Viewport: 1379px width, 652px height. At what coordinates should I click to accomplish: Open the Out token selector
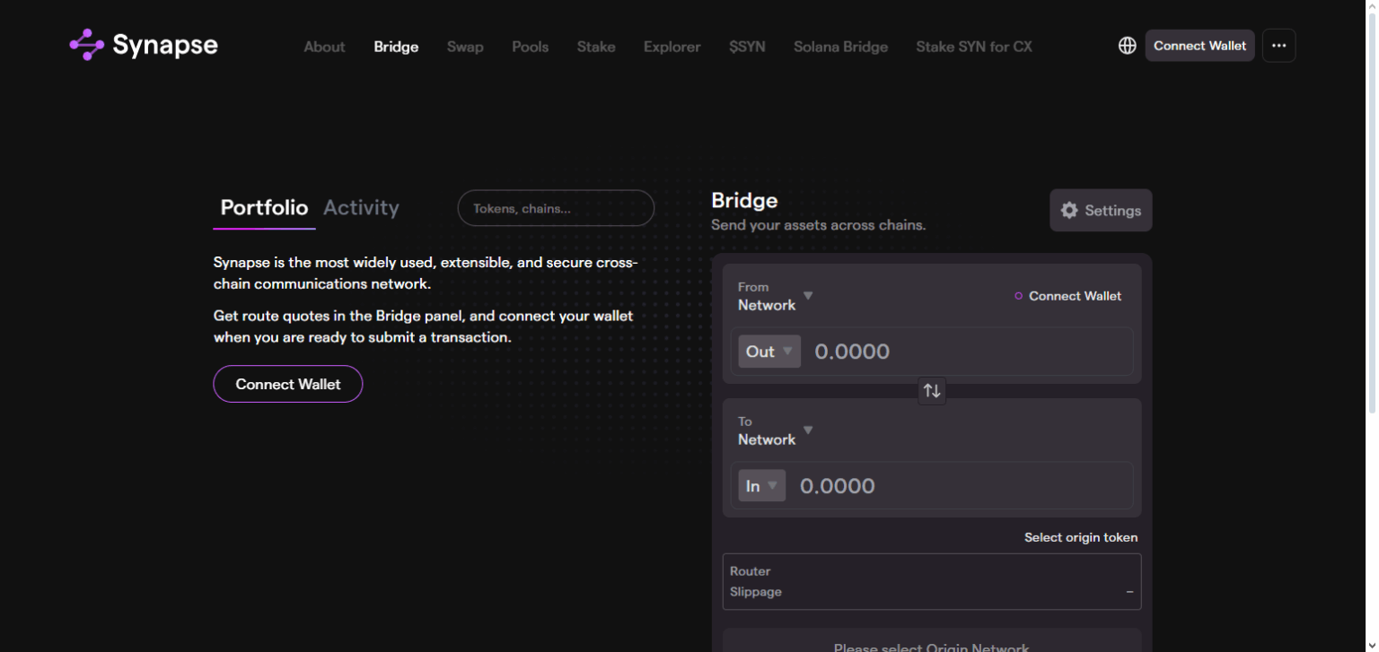pos(769,351)
